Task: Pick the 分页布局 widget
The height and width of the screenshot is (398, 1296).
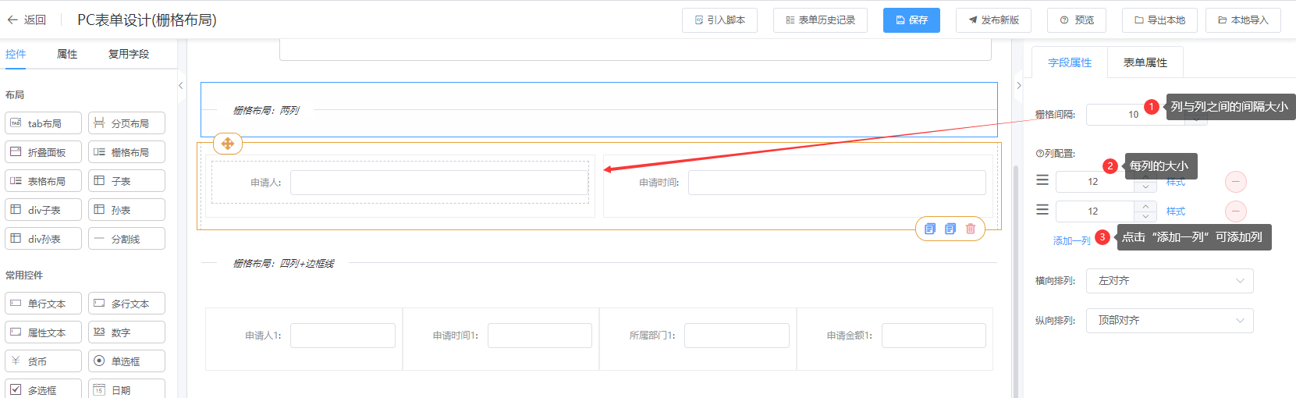Action: tap(126, 123)
